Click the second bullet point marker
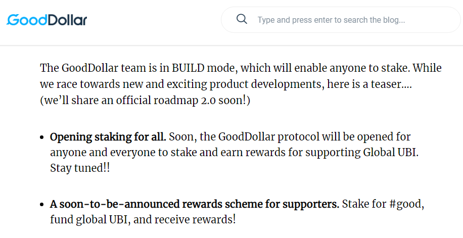Viewport: 463px width, 238px height. pyautogui.click(x=42, y=205)
